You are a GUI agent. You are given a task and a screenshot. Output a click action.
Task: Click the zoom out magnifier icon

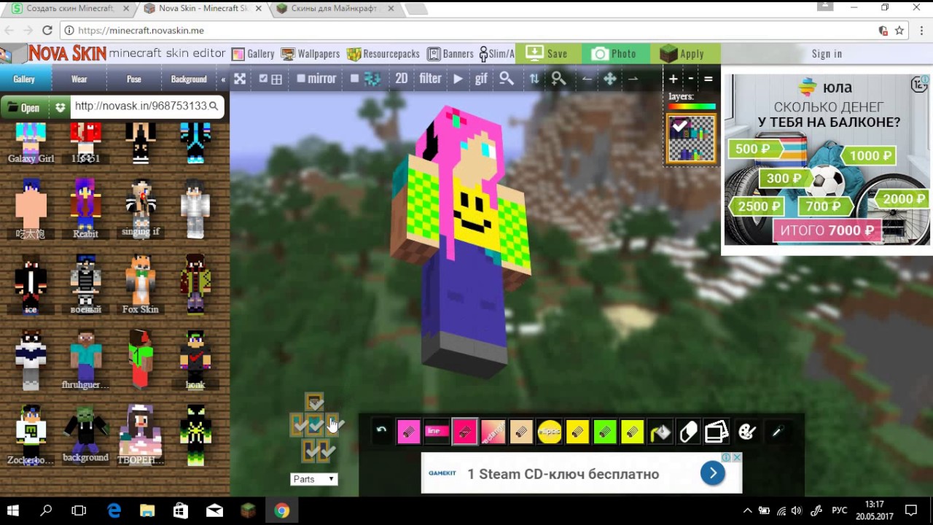pos(507,79)
